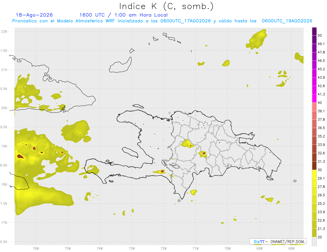The width and height of the screenshot is (327, 252).
Task: Click the "17N" latitude label
Action: [x=5, y=223]
